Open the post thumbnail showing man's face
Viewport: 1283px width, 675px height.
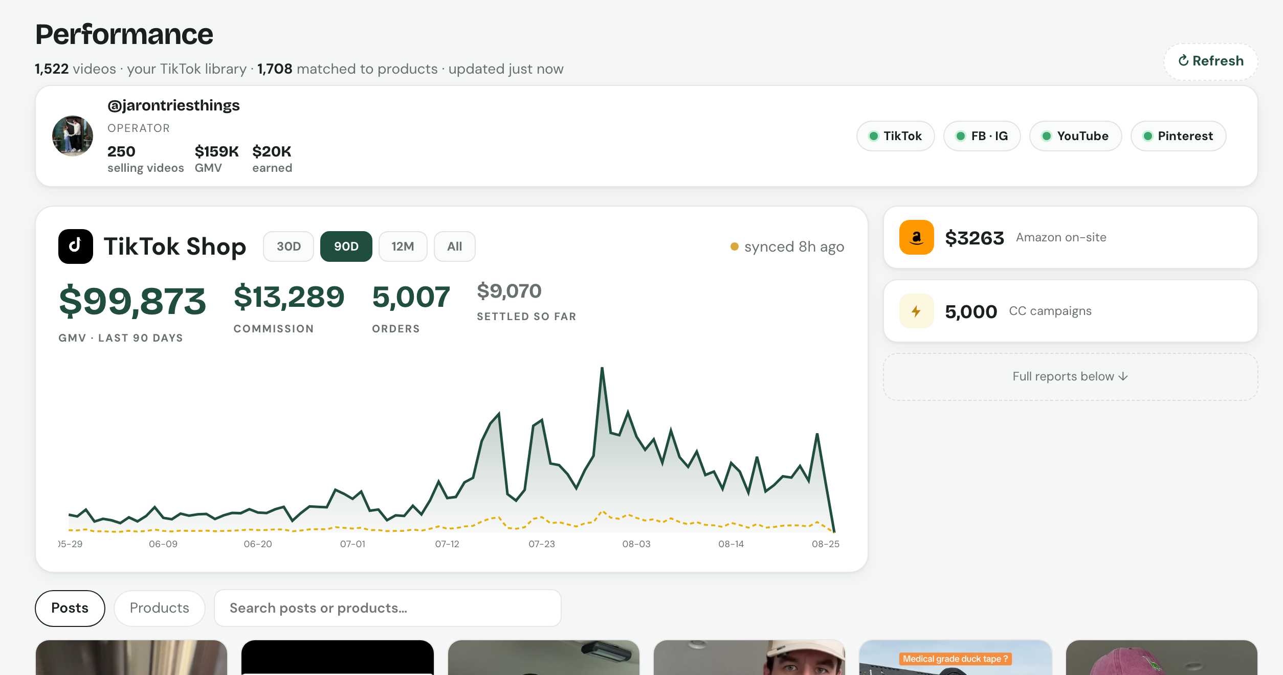coord(749,658)
